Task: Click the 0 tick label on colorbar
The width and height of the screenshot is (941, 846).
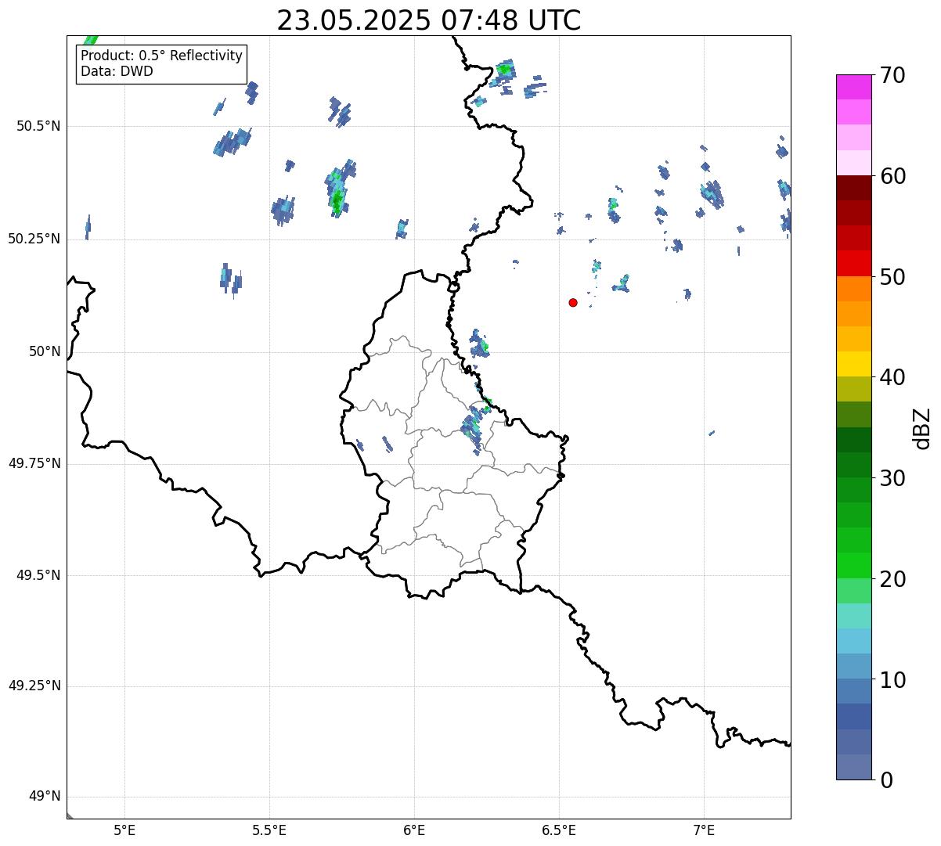Action: pos(886,781)
